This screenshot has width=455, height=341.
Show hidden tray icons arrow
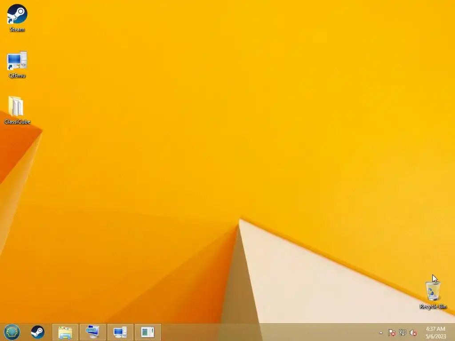coord(381,333)
